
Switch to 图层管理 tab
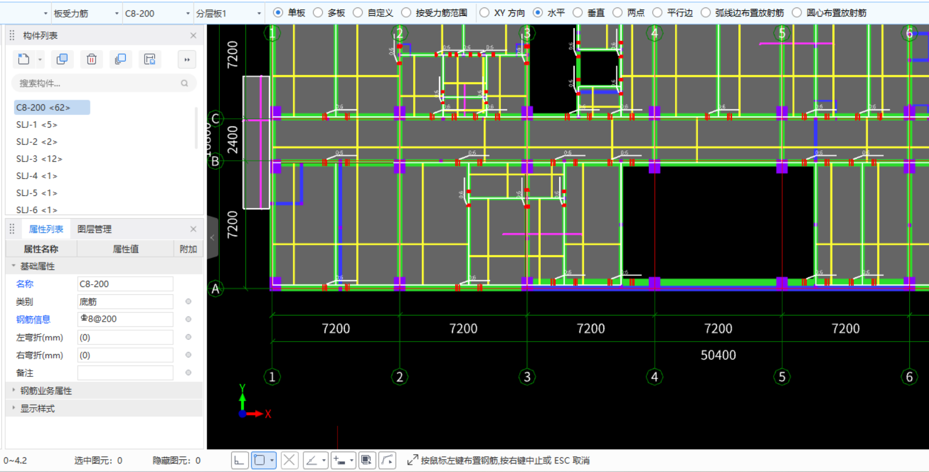tap(94, 229)
